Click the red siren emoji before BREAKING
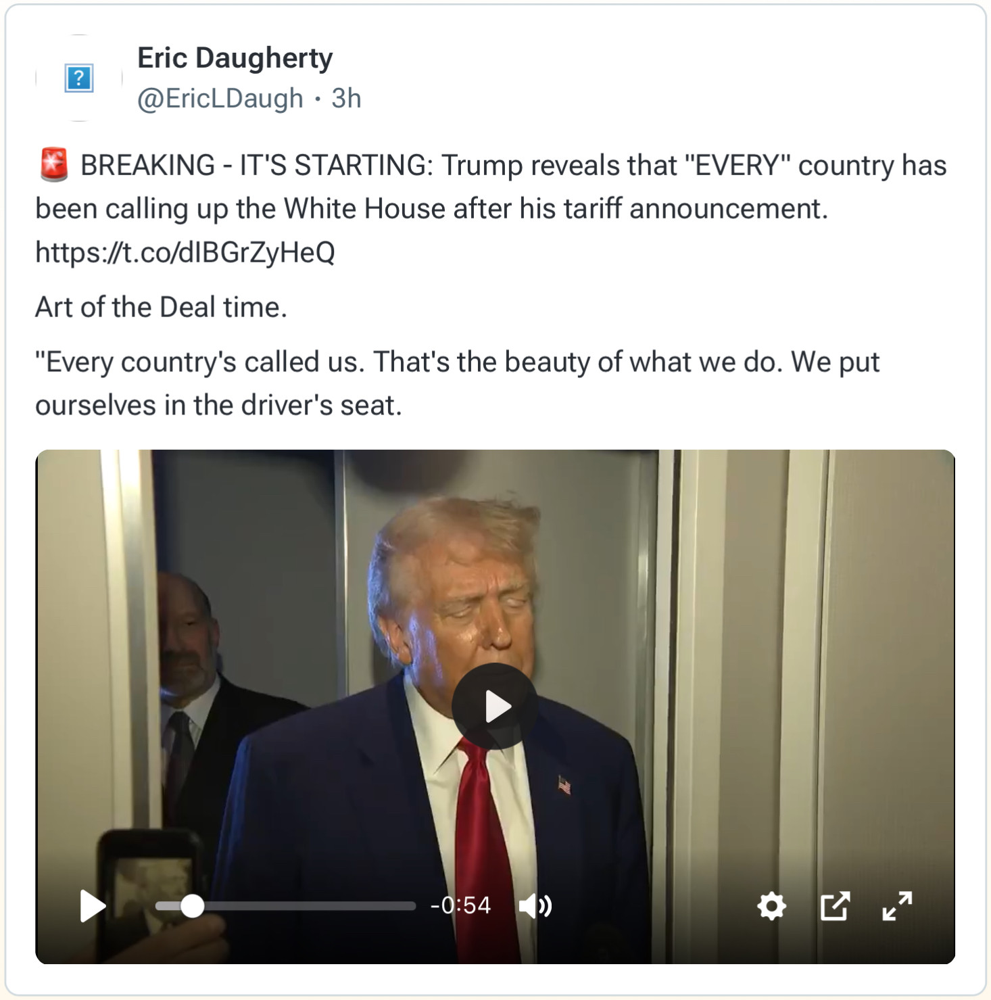991x1000 pixels. point(54,166)
